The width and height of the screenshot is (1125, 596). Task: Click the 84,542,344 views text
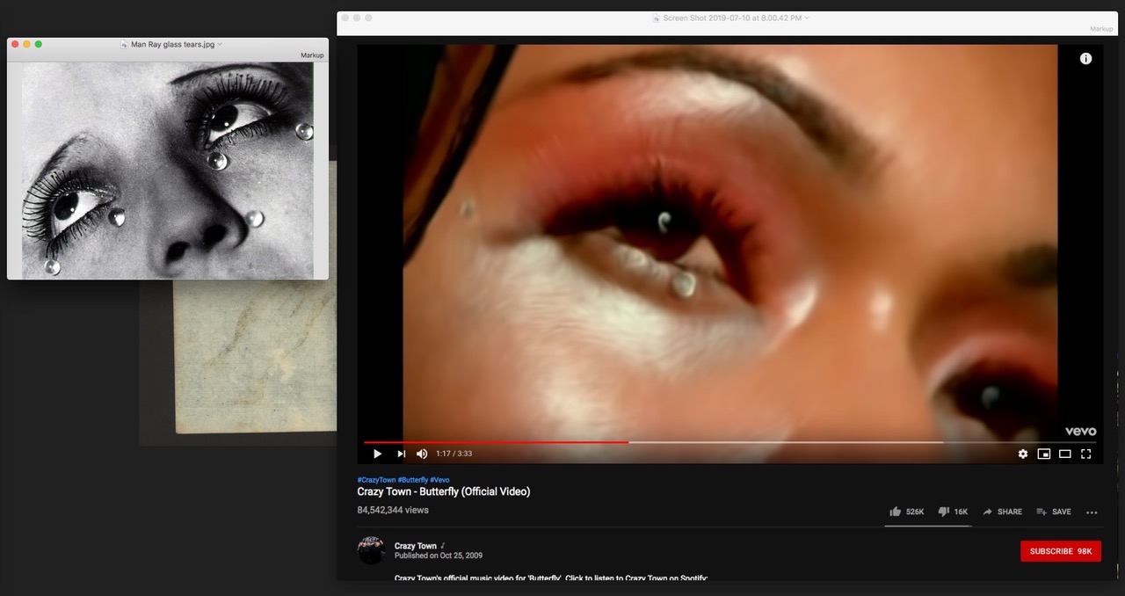[393, 510]
